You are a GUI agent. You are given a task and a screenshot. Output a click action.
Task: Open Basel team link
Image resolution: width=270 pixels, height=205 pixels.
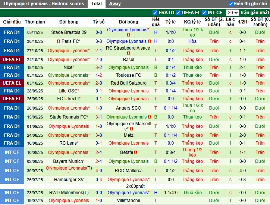pyautogui.click(x=128, y=60)
